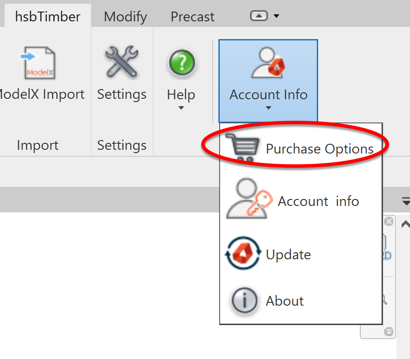The image size is (410, 359).
Task: Click the Import panel label
Action: pyautogui.click(x=38, y=145)
